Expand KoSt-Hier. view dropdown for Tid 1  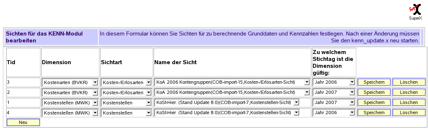(227, 103)
